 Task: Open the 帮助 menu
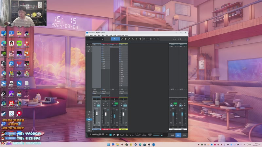click(127, 35)
